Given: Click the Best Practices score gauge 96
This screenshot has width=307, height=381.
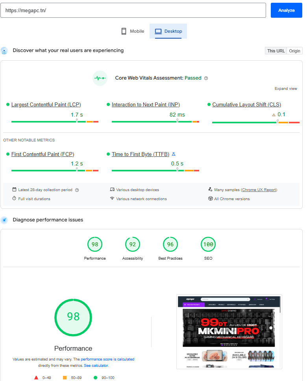Looking at the screenshot, I should point(170,245).
